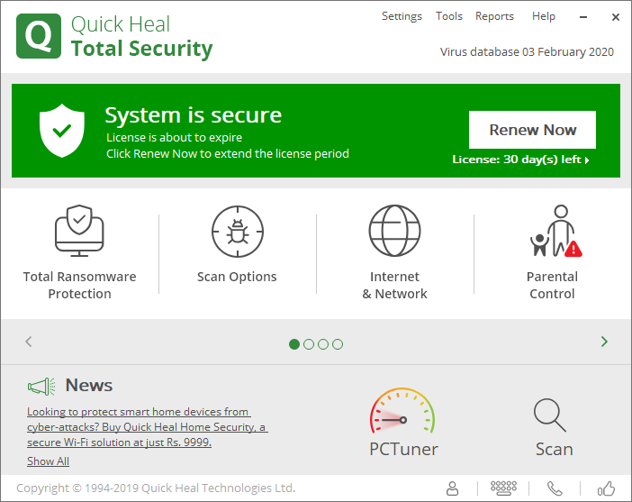
Task: Start Scan with the magnifier icon
Action: click(x=550, y=415)
